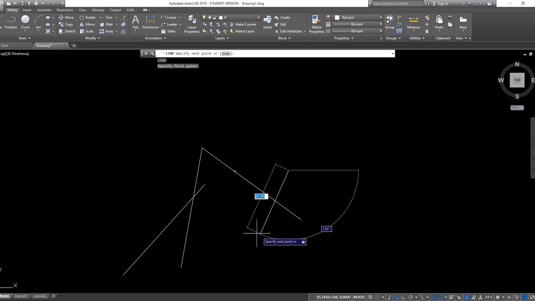The height and width of the screenshot is (301, 535).
Task: Select the Arc tool
Action: [x=38, y=23]
